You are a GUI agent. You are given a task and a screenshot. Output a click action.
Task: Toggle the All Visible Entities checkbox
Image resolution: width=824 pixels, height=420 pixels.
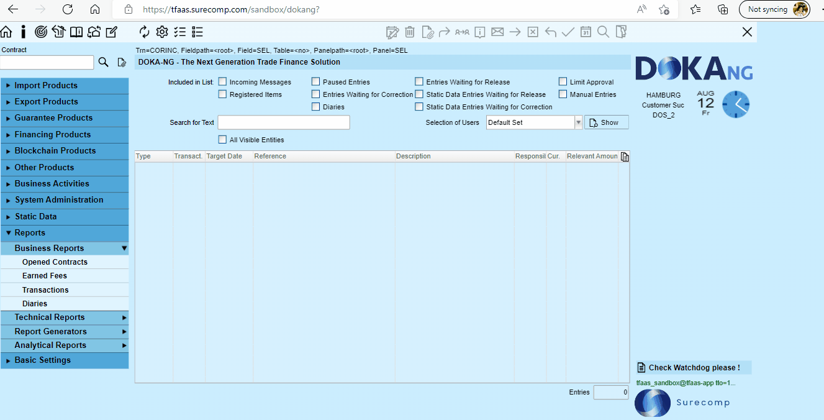pyautogui.click(x=222, y=139)
